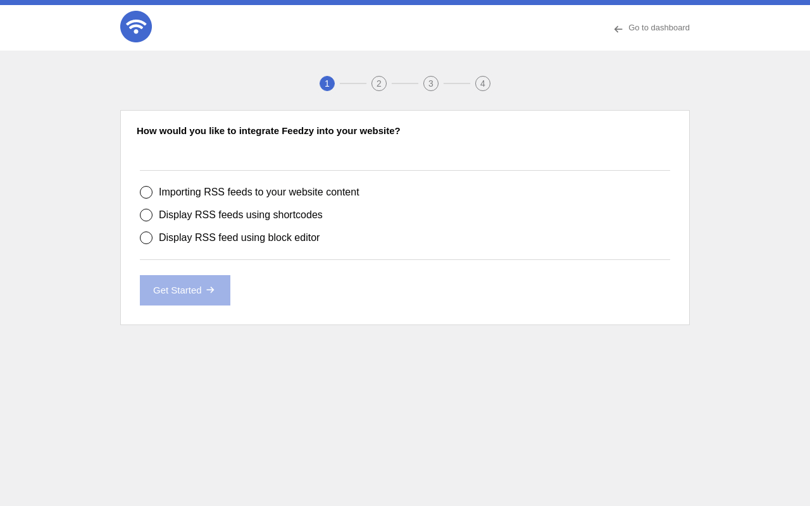
Task: Choose the shortcodes radio button
Action: [146, 215]
